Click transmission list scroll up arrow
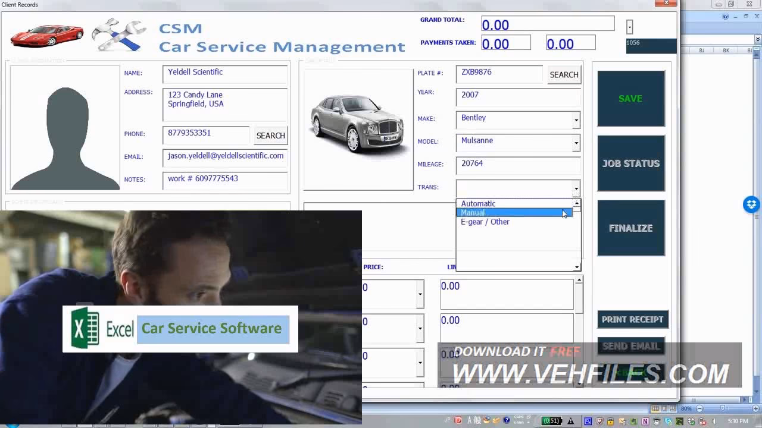The image size is (762, 428). coord(576,203)
